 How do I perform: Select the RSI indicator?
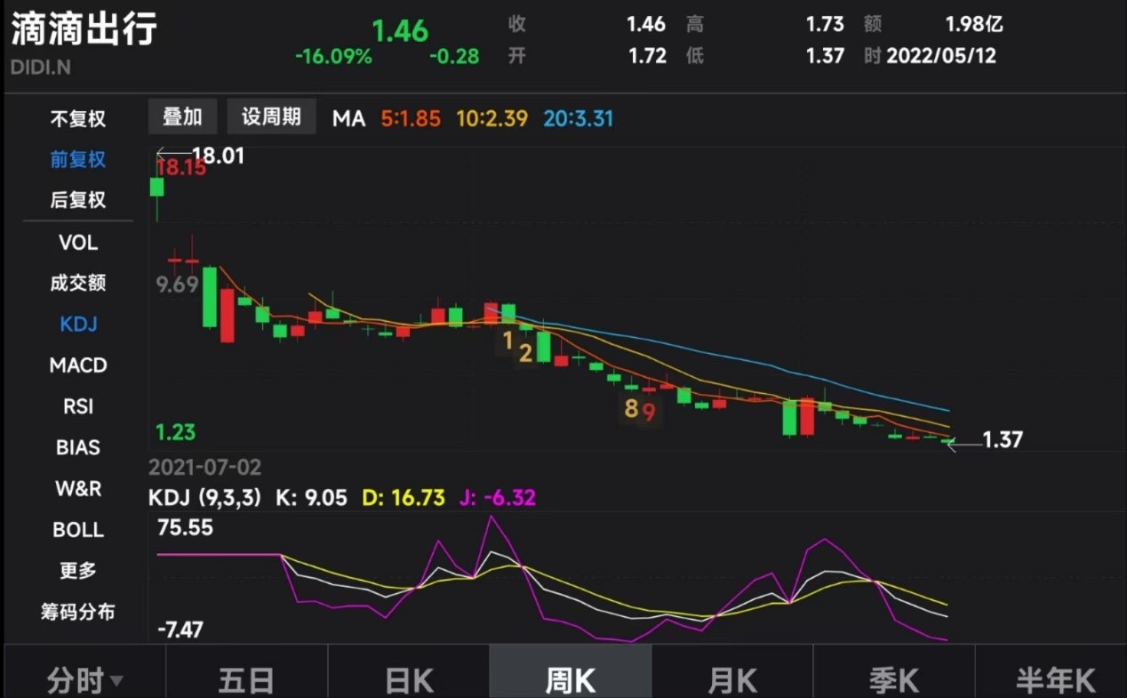tap(78, 406)
